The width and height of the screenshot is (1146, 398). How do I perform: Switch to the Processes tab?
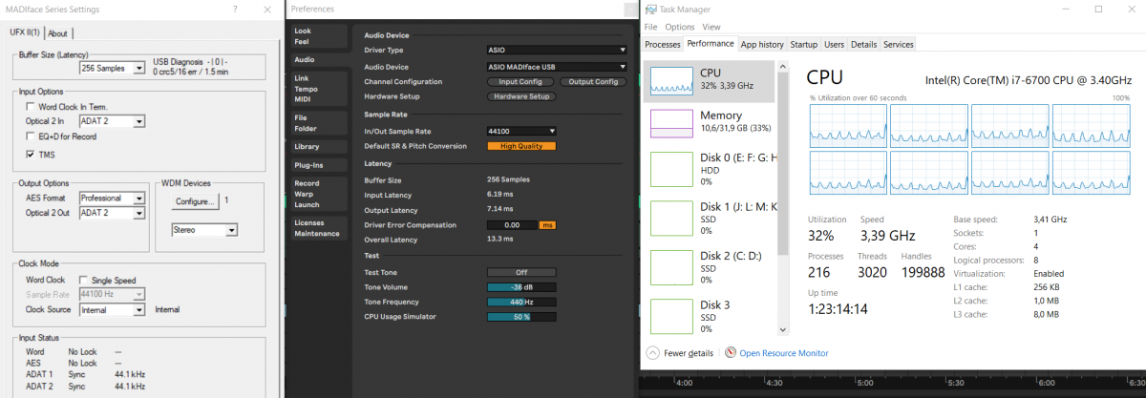[x=663, y=44]
